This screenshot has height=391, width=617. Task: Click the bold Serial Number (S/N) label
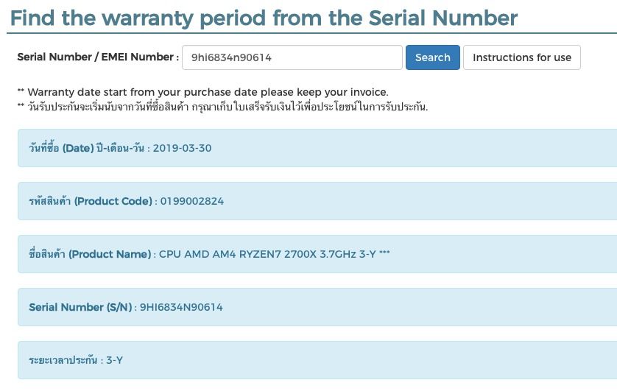pyautogui.click(x=82, y=307)
